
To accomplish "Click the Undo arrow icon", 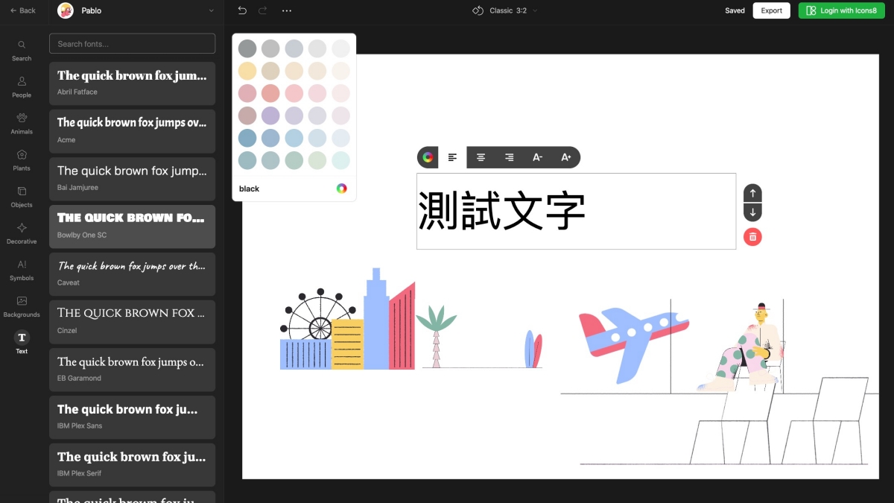I will 242,10.
